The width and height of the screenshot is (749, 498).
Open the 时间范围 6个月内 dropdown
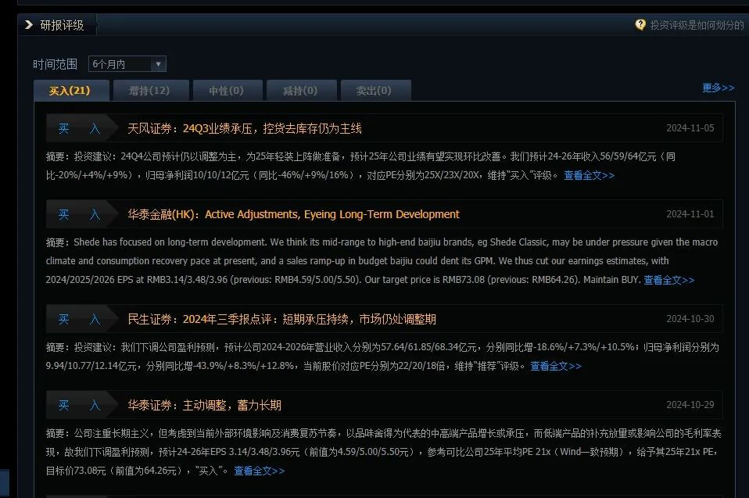pos(127,64)
